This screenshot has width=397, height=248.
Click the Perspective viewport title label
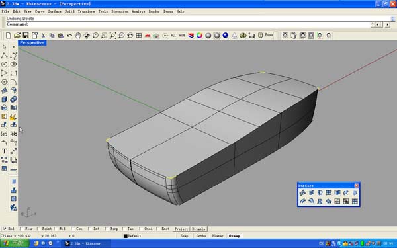(32, 43)
